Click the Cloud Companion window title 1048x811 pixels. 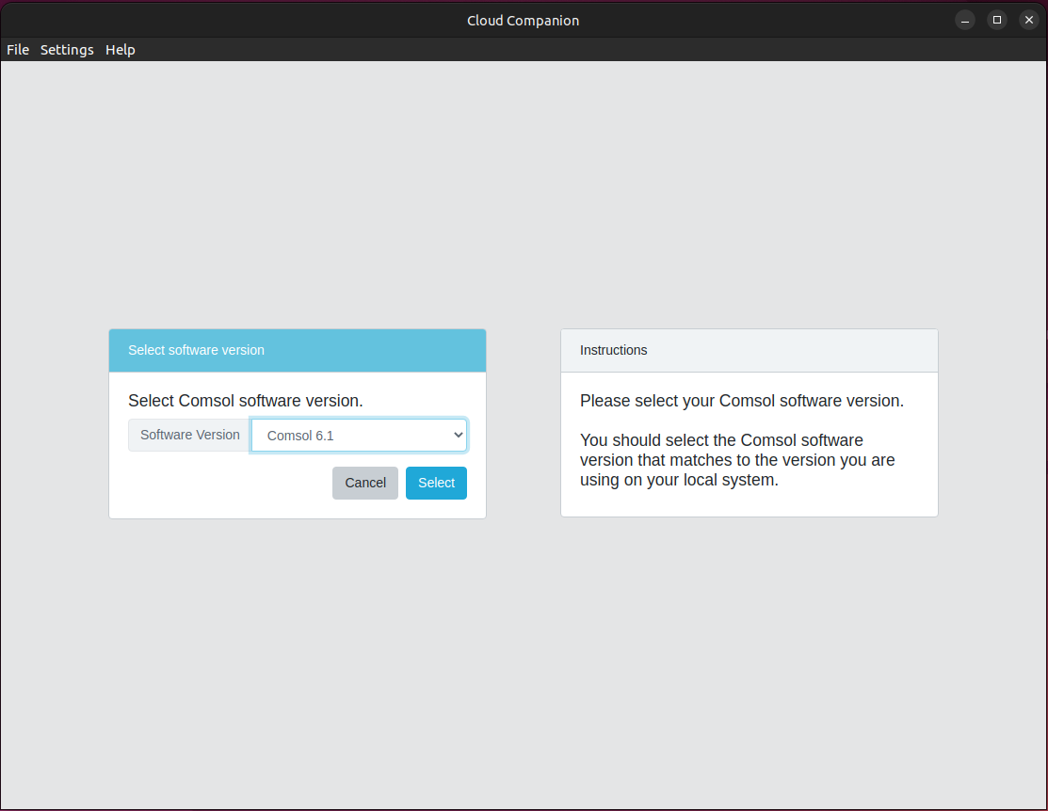click(523, 21)
